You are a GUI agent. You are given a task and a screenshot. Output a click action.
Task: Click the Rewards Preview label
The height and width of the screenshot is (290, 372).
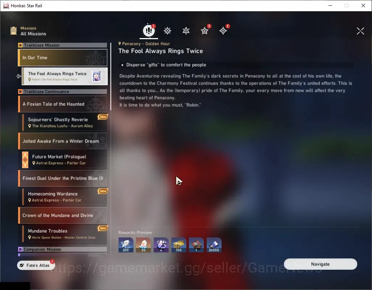(135, 232)
